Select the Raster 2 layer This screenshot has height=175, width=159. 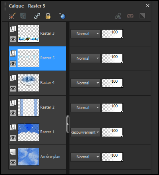coord(37,108)
